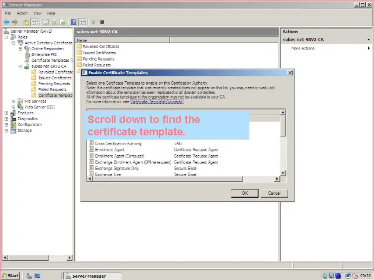Click the Back arrow toolbar icon
Screen dimensions: 374x280
pyautogui.click(x=6, y=22)
